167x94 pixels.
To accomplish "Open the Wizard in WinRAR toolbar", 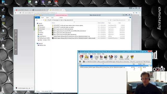I will [111, 57].
